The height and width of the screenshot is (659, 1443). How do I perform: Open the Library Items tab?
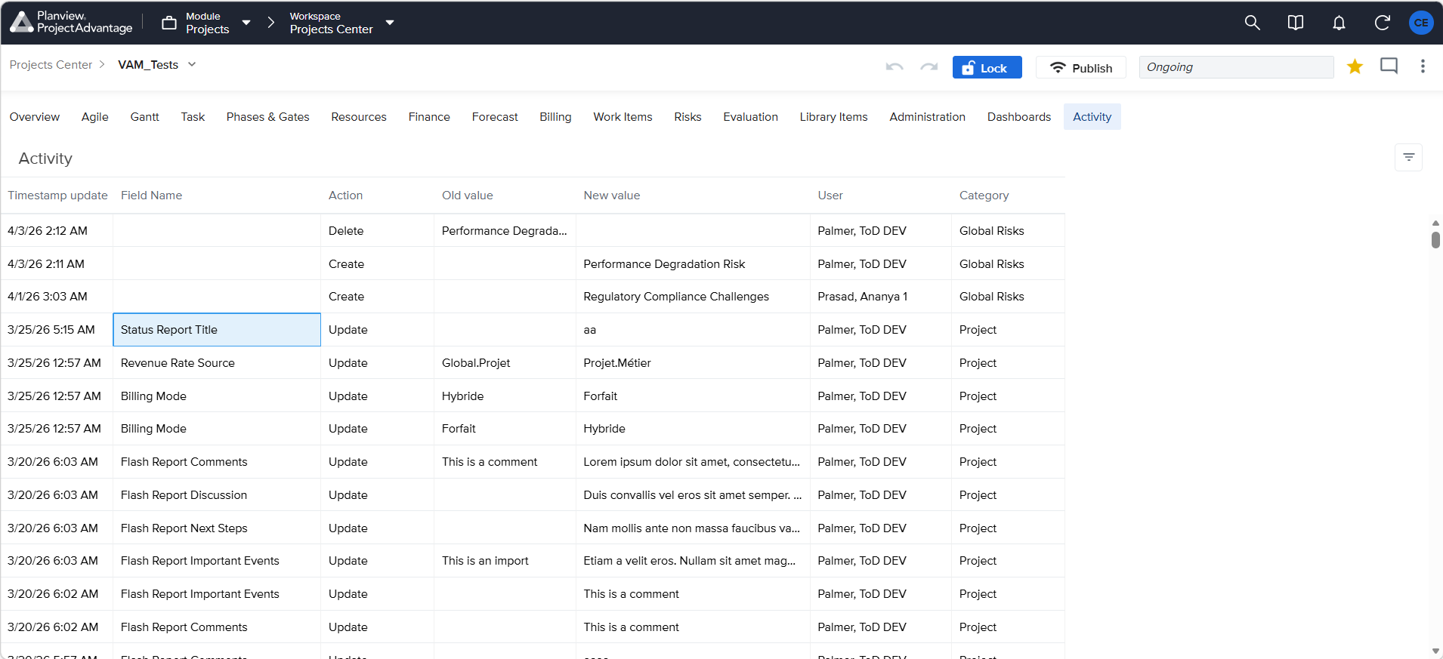coord(833,117)
